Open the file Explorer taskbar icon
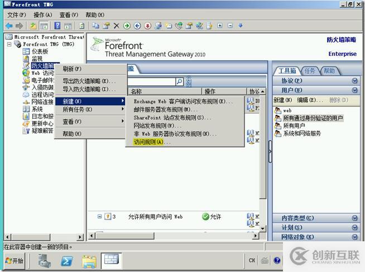This screenshot has height=272, width=365. click(x=89, y=261)
